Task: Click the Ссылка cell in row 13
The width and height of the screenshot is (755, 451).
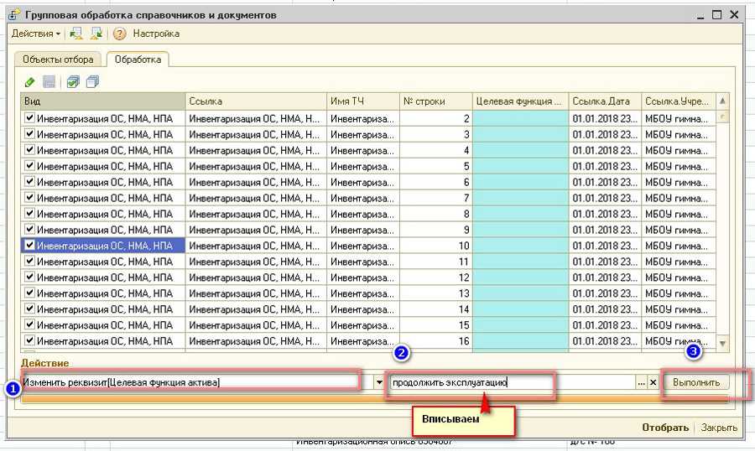Action: click(256, 293)
